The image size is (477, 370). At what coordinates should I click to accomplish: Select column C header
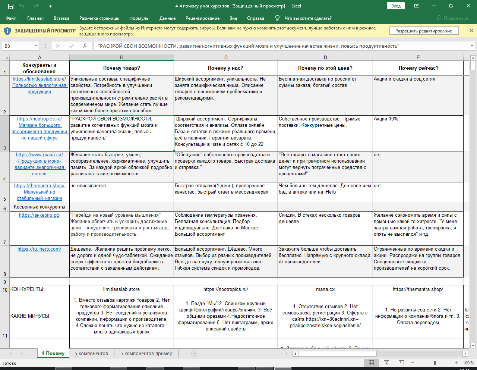[226, 57]
